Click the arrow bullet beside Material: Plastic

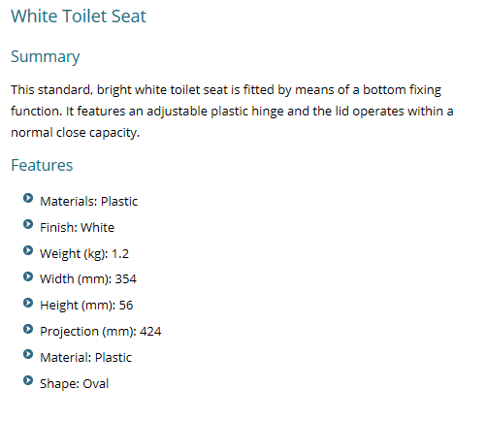[x=28, y=354]
